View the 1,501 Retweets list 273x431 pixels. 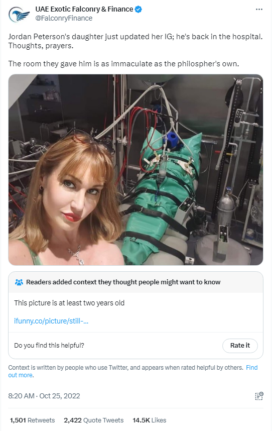point(33,420)
